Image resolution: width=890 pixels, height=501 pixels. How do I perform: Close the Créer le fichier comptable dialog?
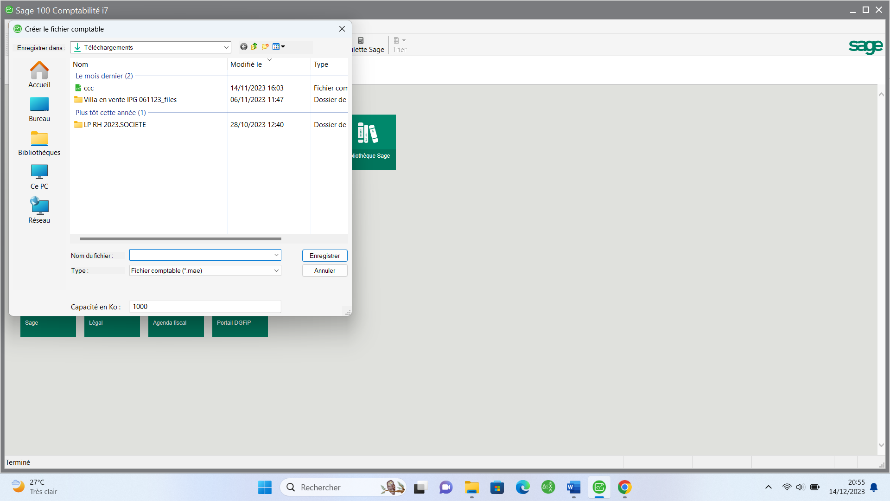coord(342,29)
